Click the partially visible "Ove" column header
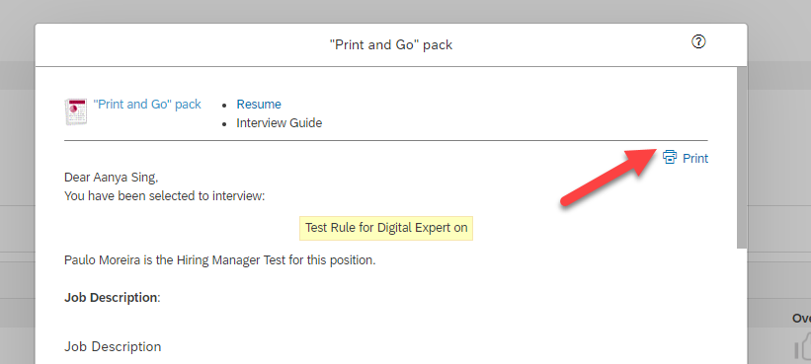 [801, 319]
